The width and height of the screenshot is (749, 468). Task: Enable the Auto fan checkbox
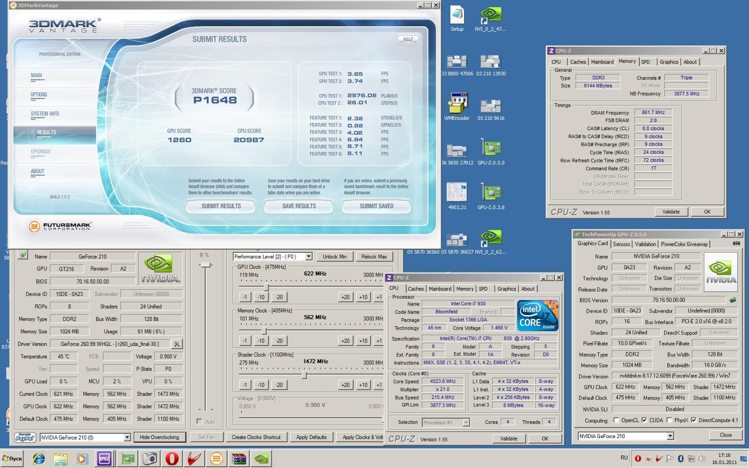tap(199, 422)
